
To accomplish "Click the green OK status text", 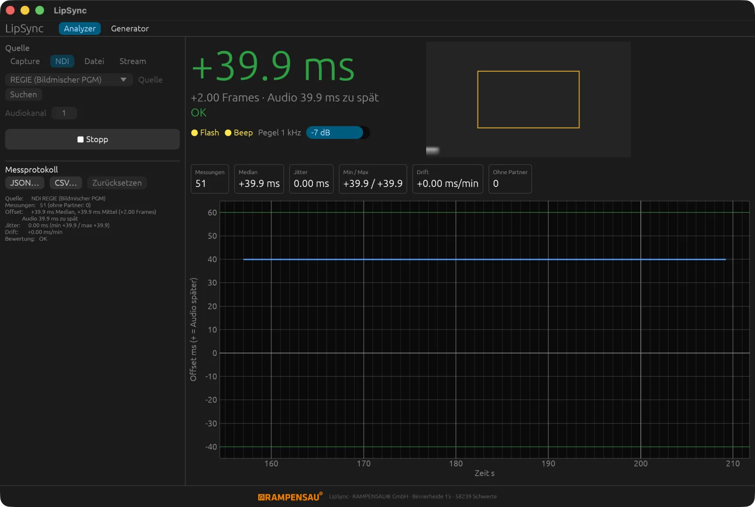I will [199, 112].
